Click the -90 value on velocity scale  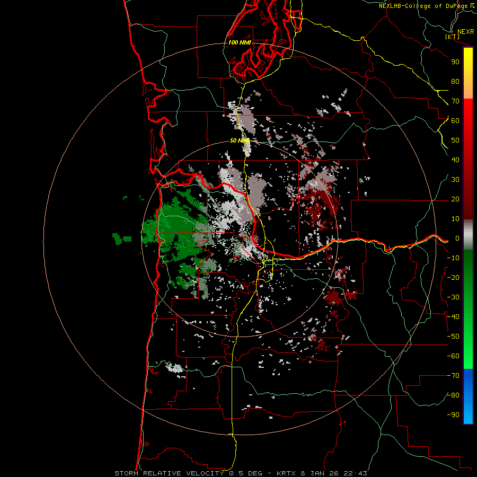click(453, 415)
